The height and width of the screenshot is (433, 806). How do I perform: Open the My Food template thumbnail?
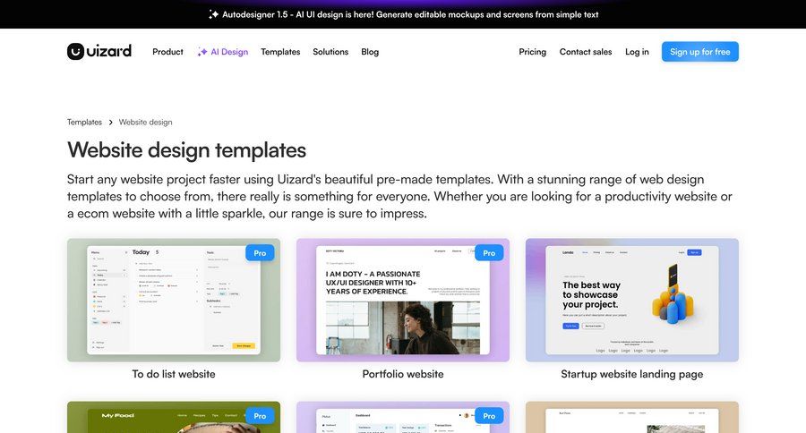[x=174, y=417]
